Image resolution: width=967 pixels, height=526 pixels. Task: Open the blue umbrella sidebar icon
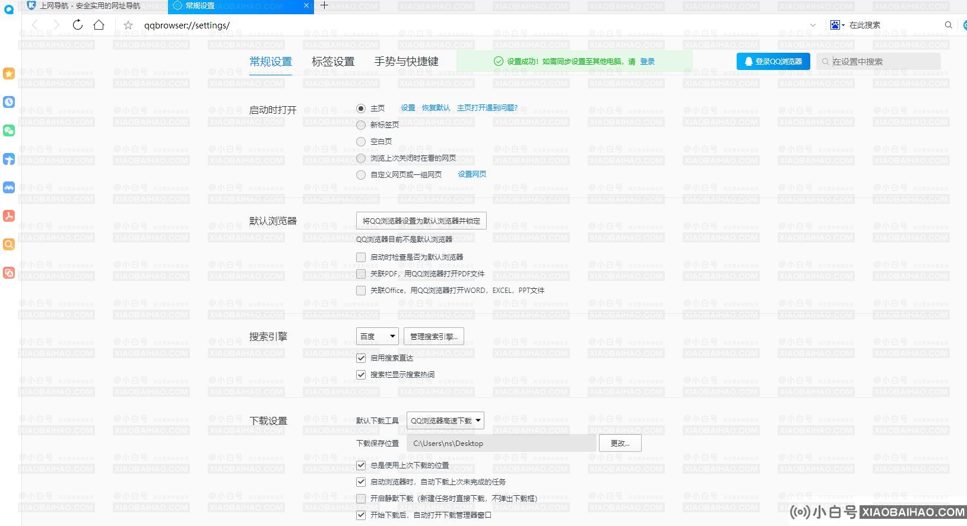(9, 159)
